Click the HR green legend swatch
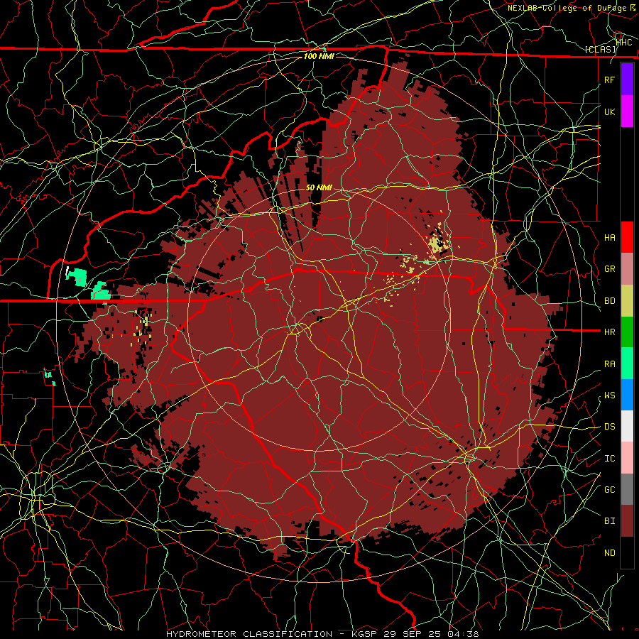Viewport: 639px width, 639px height. (x=627, y=332)
